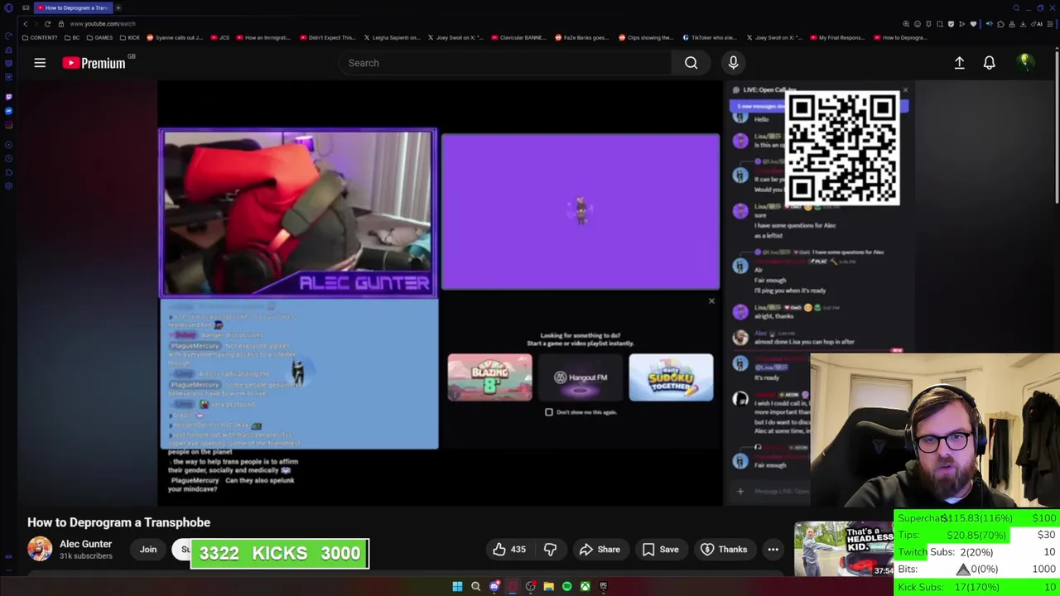The width and height of the screenshot is (1060, 596).
Task: Open How an Immigrati... bookmark
Action: [263, 37]
